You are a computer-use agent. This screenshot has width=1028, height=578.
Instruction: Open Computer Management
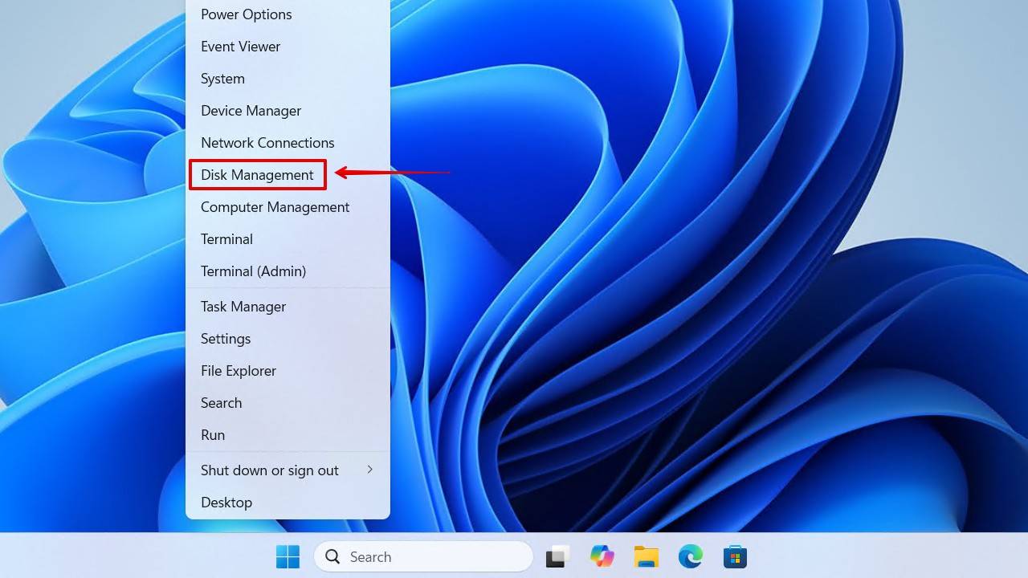coord(275,207)
